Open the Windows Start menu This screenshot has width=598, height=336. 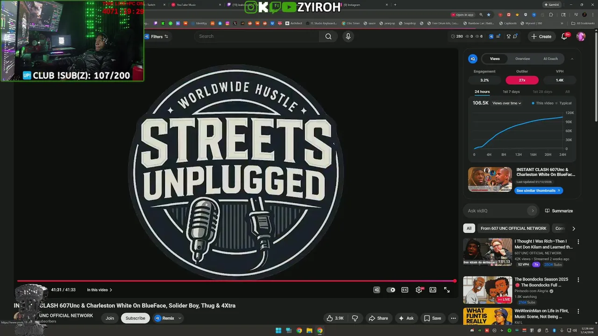pyautogui.click(x=278, y=330)
